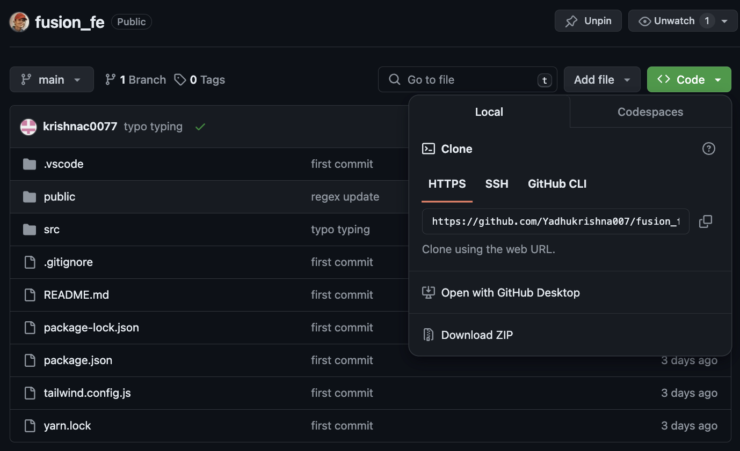Screen dimensions: 740x451
Task: Click the .vscode folder icon
Action: point(30,164)
